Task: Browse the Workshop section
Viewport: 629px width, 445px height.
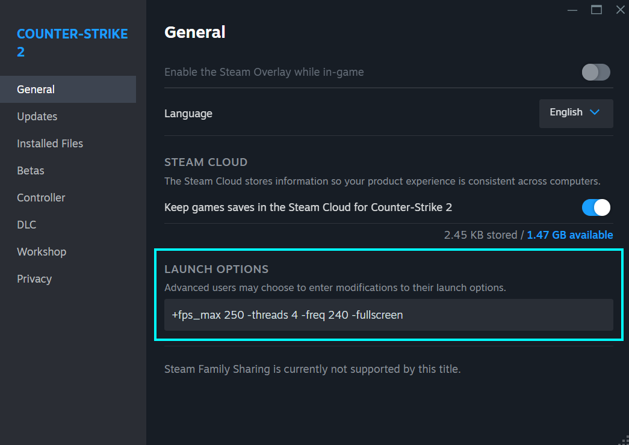Action: coord(42,251)
